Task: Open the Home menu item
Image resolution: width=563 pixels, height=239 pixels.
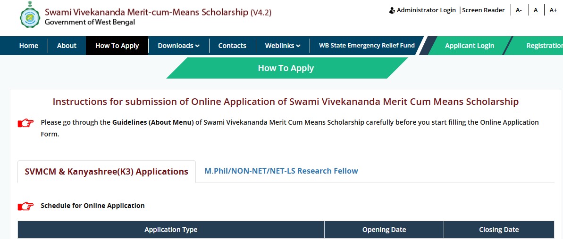Action: [x=29, y=46]
